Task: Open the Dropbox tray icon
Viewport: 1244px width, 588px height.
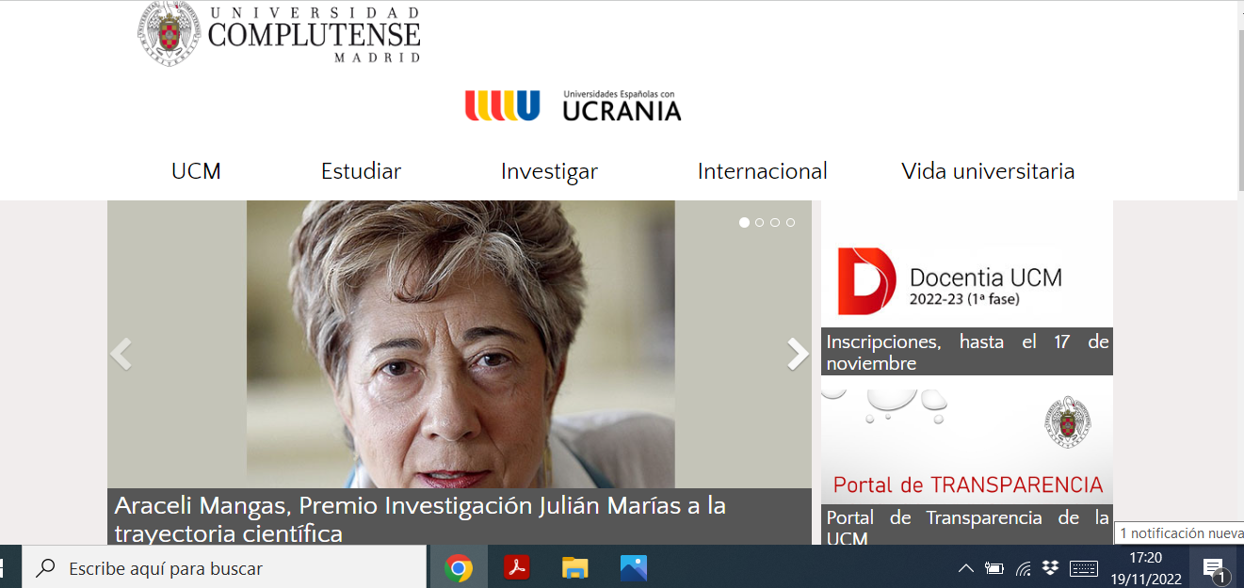Action: (x=1051, y=567)
